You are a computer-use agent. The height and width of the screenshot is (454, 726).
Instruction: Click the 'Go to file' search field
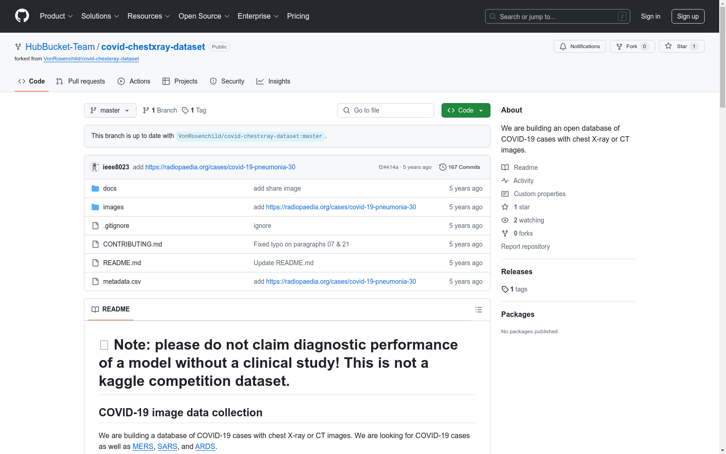(x=386, y=110)
